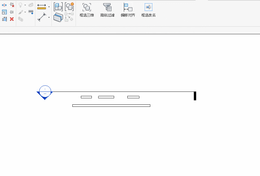The height and width of the screenshot is (176, 260).
Task: Apply the Linework tool icon
Action: pyautogui.click(x=31, y=12)
